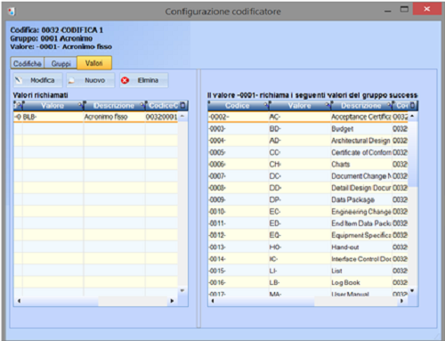Click the Acronimo fisso cell in left grid

click(114, 117)
